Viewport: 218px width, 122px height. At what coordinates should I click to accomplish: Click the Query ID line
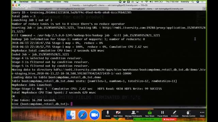(x=72, y=13)
